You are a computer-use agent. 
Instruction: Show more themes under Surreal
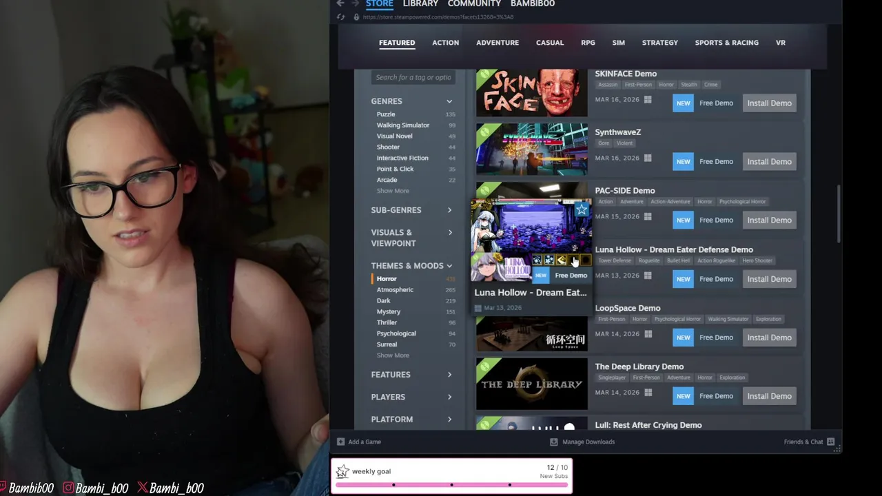393,355
